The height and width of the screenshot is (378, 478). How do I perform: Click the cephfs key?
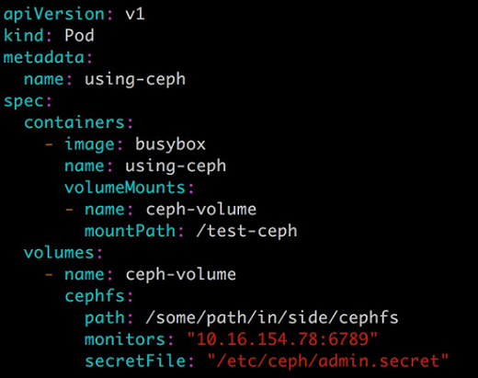pos(95,296)
